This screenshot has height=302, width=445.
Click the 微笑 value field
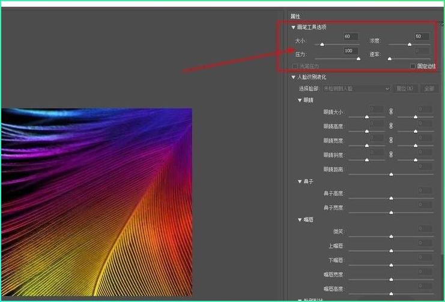[x=425, y=228]
